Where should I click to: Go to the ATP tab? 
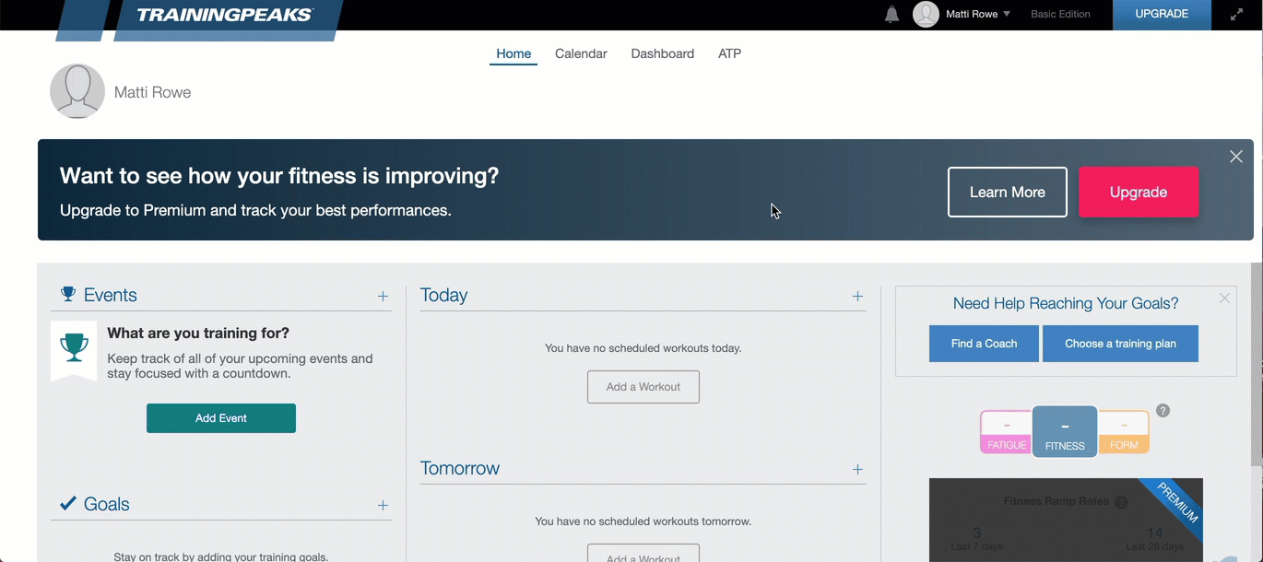click(729, 53)
